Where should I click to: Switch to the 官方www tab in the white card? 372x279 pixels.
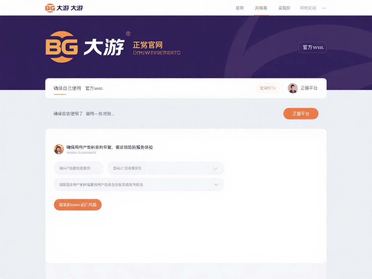(x=93, y=88)
